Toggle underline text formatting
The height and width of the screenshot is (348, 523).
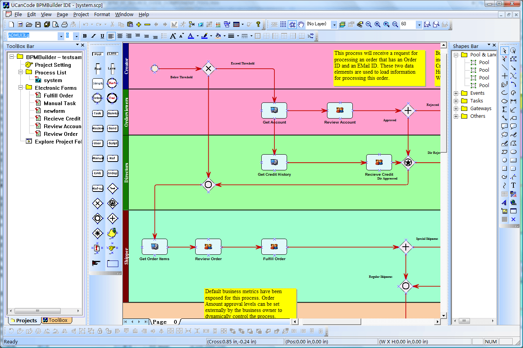coord(102,36)
